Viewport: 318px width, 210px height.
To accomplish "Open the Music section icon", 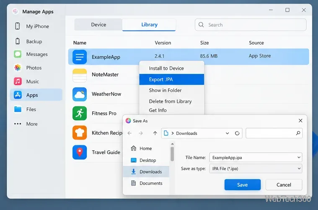I will (x=18, y=81).
